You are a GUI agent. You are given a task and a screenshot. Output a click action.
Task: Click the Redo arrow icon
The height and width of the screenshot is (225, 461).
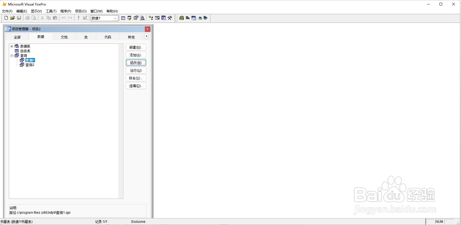[70, 18]
